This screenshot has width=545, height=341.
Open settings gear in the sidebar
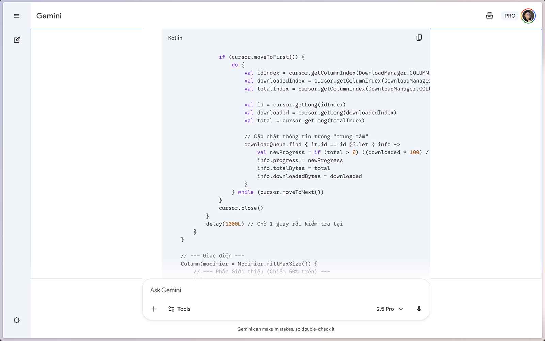[x=16, y=320]
